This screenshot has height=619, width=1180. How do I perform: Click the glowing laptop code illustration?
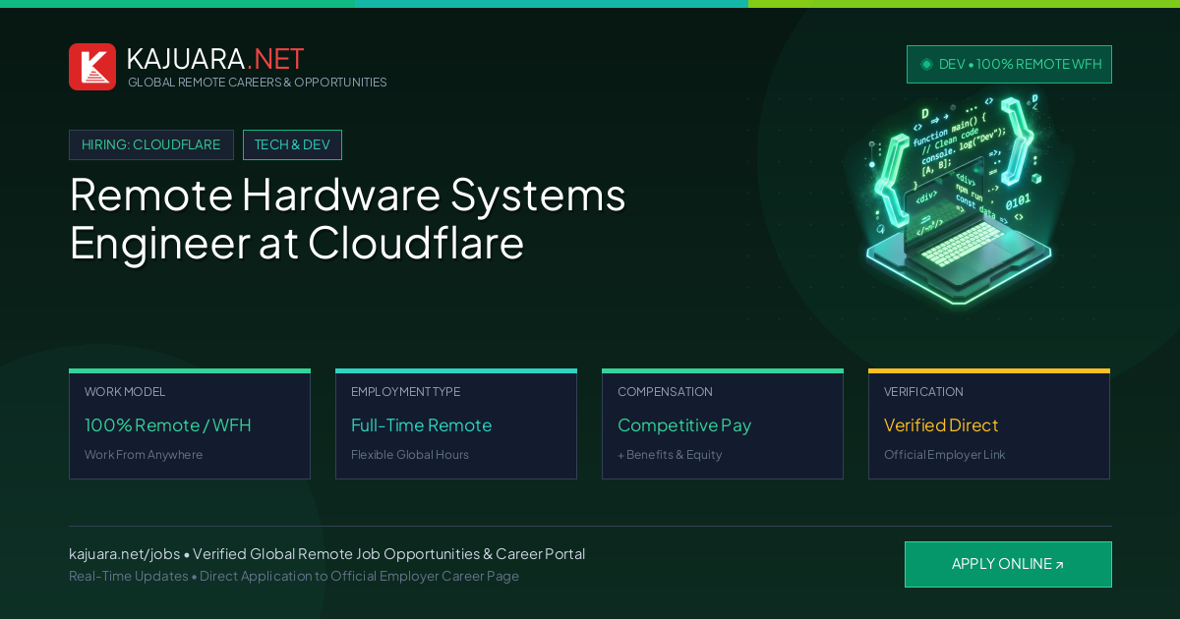pyautogui.click(x=959, y=198)
